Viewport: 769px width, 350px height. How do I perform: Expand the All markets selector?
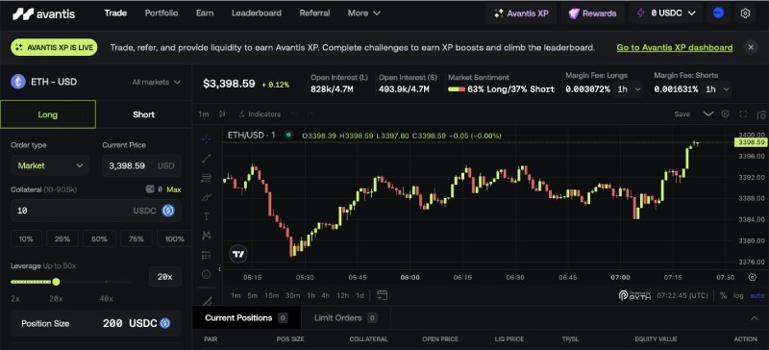156,82
